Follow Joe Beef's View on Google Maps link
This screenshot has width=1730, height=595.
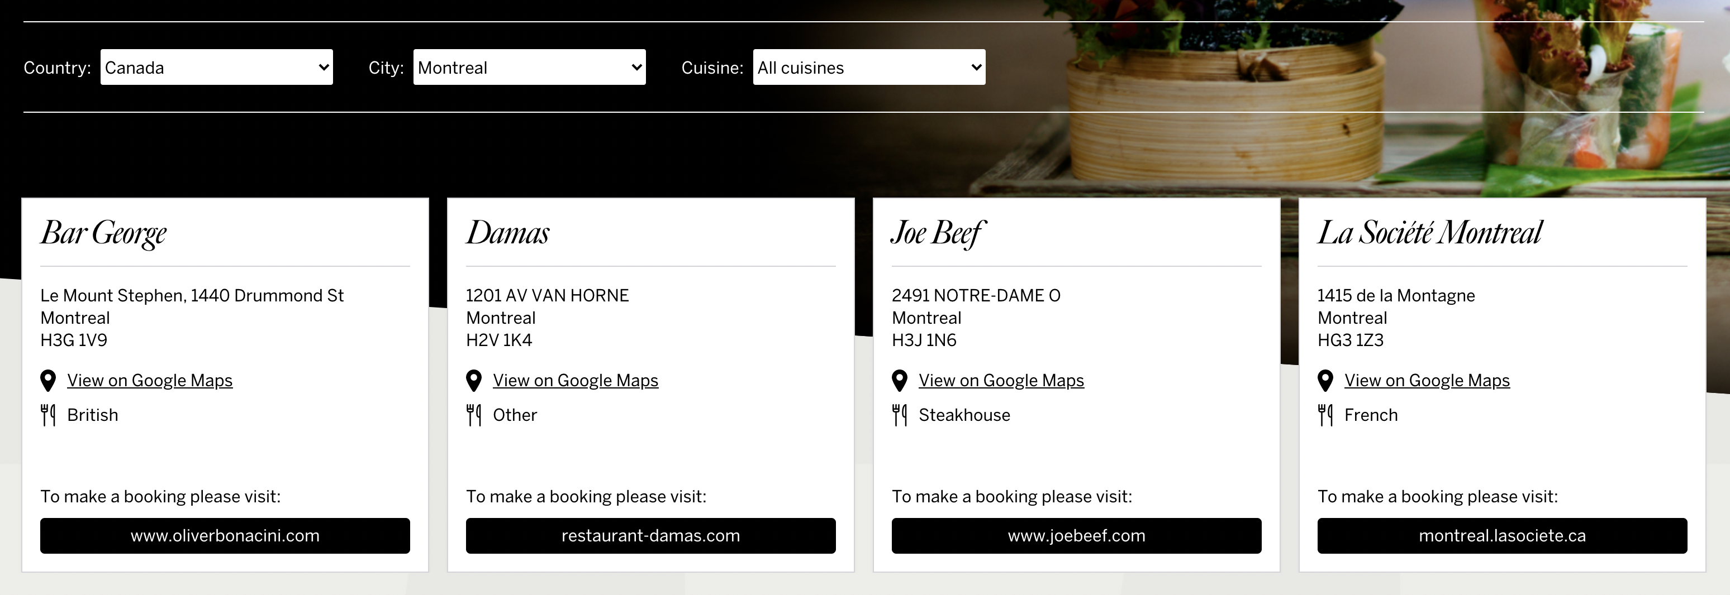point(1001,380)
